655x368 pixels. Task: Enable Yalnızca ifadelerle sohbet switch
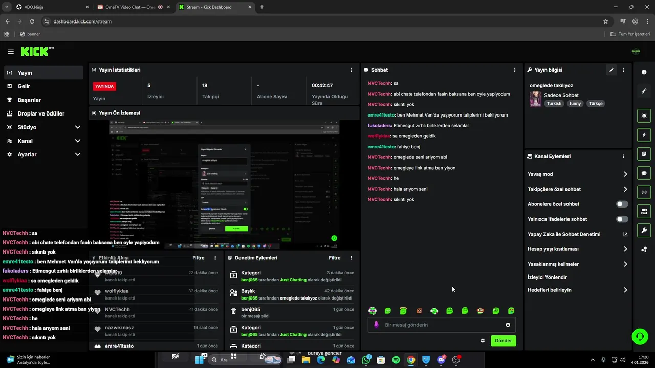click(622, 219)
